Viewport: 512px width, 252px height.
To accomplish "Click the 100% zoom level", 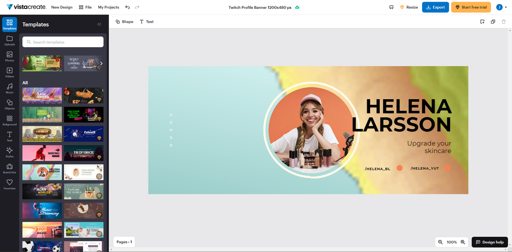I will tap(452, 242).
